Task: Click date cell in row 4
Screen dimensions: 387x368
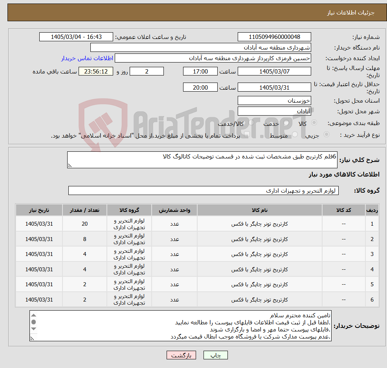Action: (39, 269)
